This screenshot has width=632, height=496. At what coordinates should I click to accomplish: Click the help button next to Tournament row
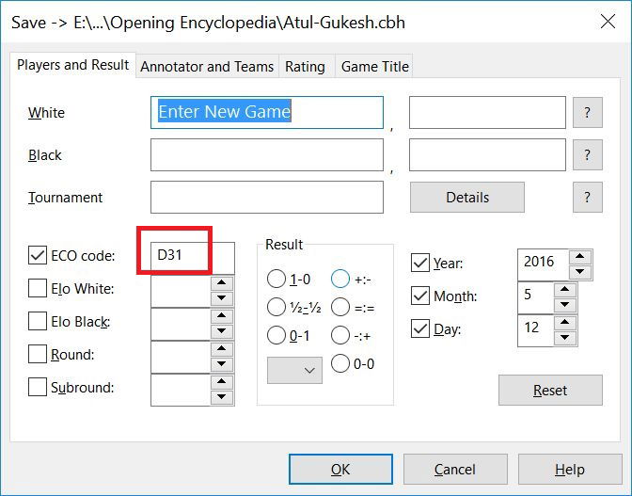(x=587, y=198)
